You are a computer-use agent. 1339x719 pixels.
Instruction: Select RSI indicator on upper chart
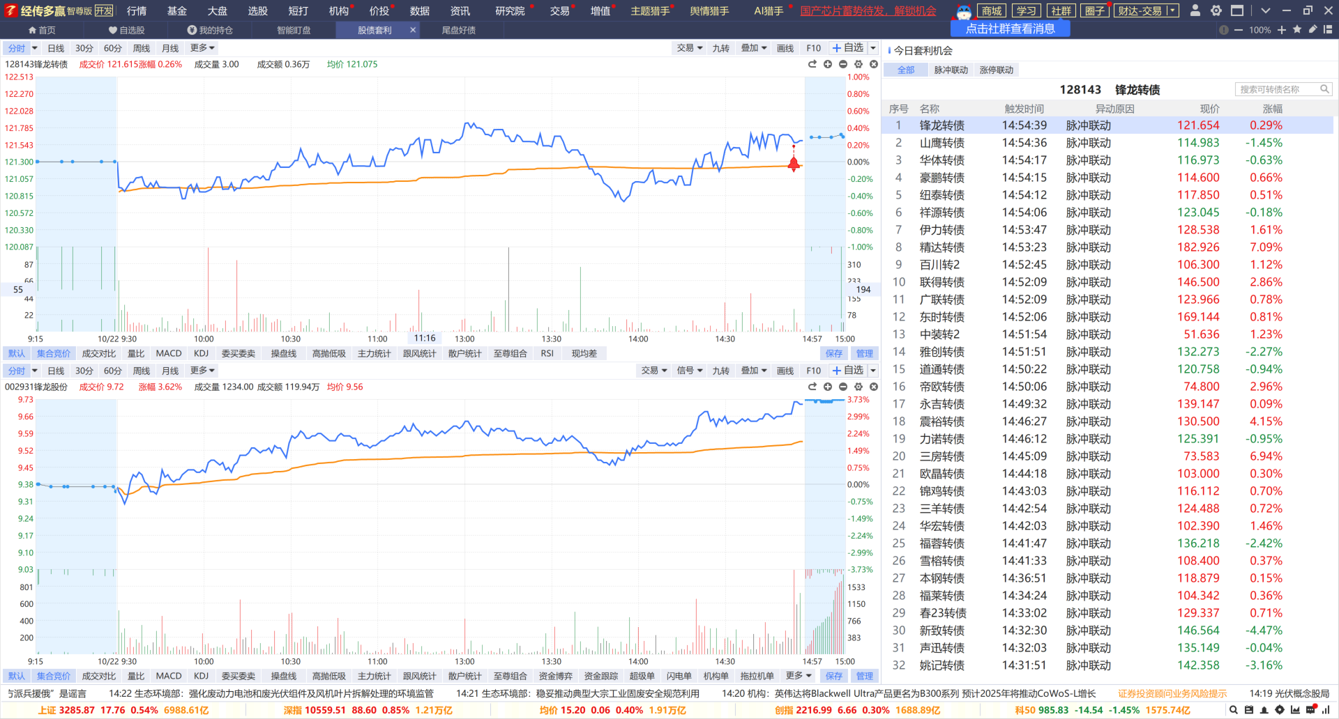547,353
